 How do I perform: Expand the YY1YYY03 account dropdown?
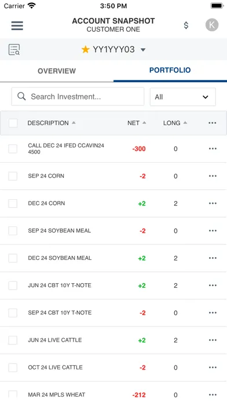143,50
